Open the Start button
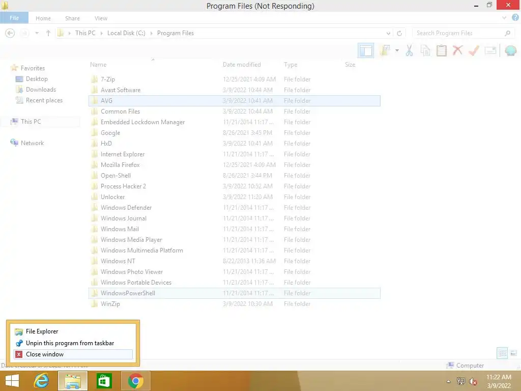The height and width of the screenshot is (391, 521). pos(12,381)
